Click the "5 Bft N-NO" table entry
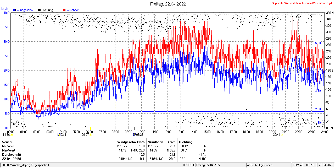The width and height of the screenshot is (335, 168). [x=157, y=159]
